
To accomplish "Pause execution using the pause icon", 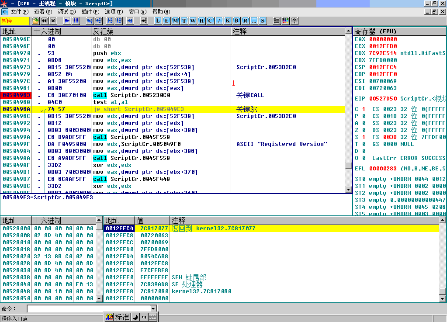I will [x=76, y=21].
